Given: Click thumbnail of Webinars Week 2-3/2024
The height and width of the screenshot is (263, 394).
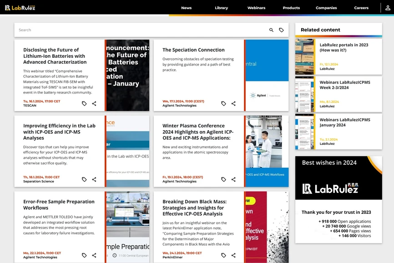Looking at the screenshot, I should (x=304, y=94).
